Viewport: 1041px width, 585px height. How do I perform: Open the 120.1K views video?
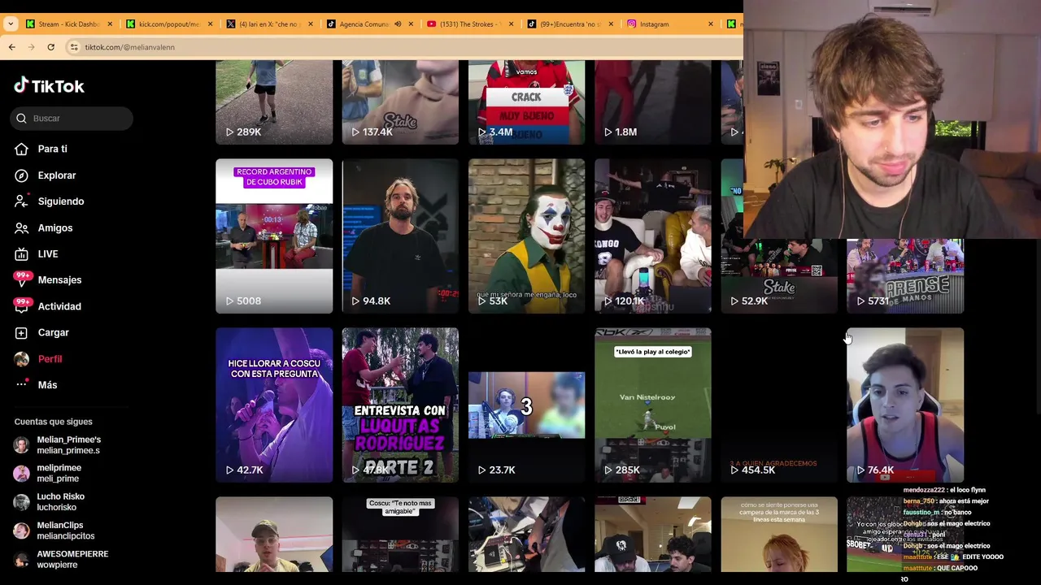(652, 236)
